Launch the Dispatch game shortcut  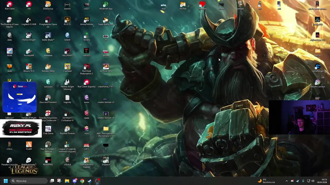[106, 162]
